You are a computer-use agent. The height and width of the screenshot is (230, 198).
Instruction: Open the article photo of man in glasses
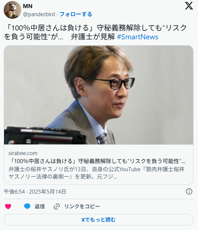[x=99, y=95]
